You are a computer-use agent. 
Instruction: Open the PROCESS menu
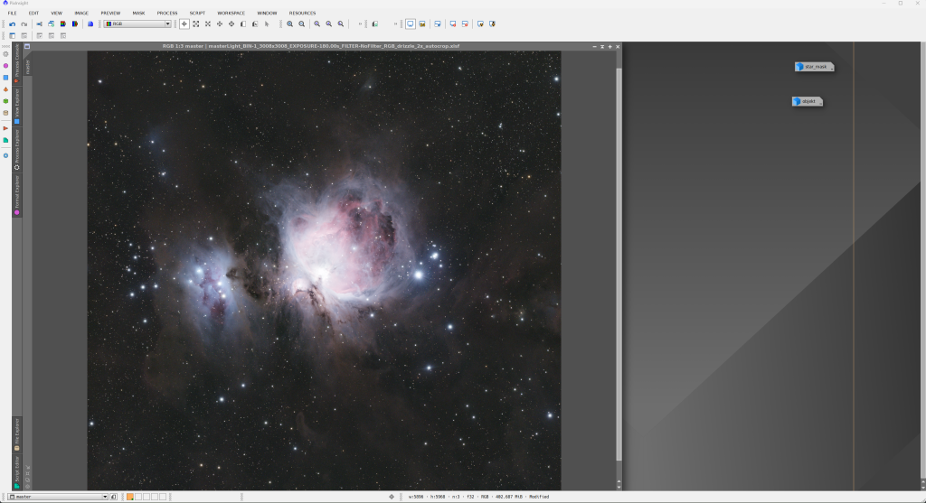point(167,13)
